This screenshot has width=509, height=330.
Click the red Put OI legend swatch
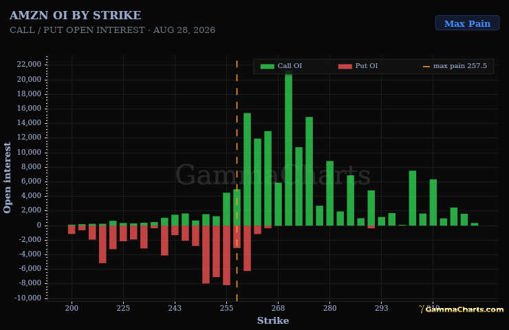[345, 66]
